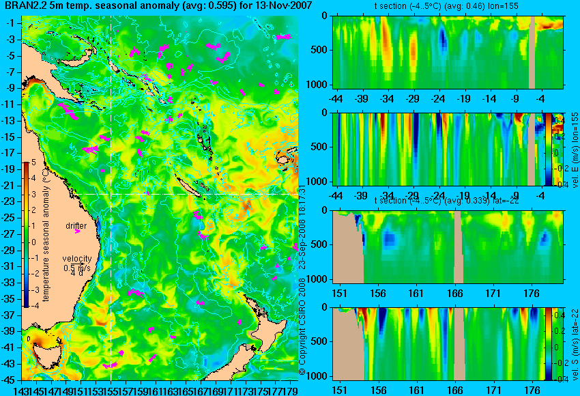The height and width of the screenshot is (396, 580).
Task: Click the 't section (avg: 0.46) lon=155' title
Action: pyautogui.click(x=446, y=6)
